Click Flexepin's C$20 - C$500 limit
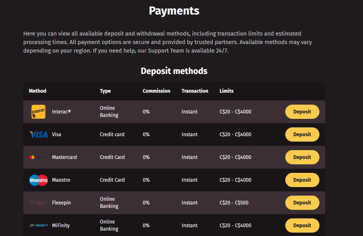Viewport: 363px width, 236px height. tap(234, 203)
